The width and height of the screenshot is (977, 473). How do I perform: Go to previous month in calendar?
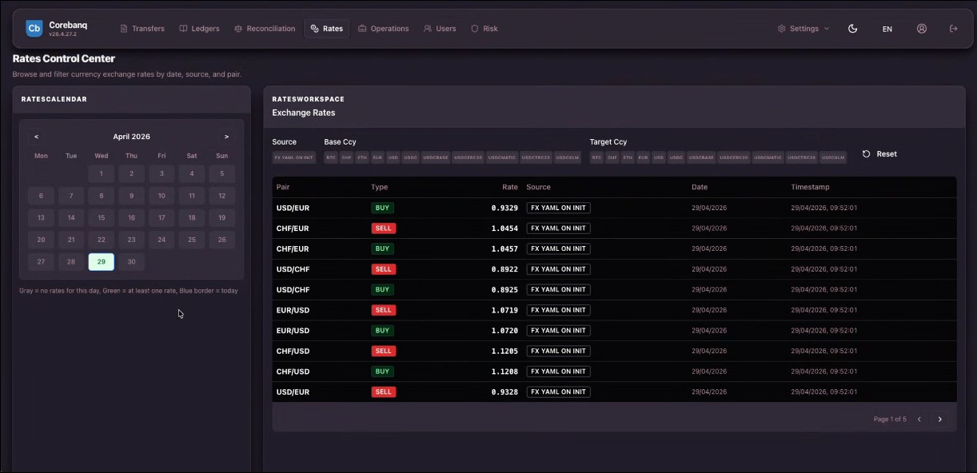[x=36, y=137]
